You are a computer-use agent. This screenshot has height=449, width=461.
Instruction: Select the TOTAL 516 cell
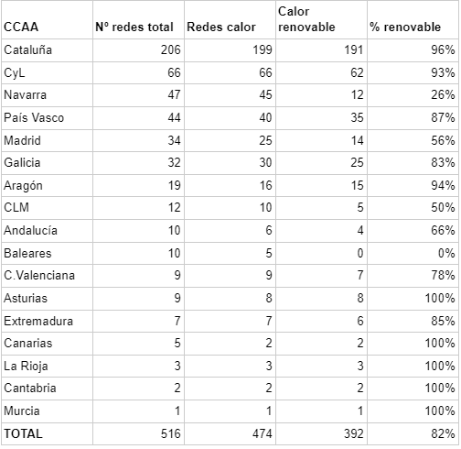[138, 434]
